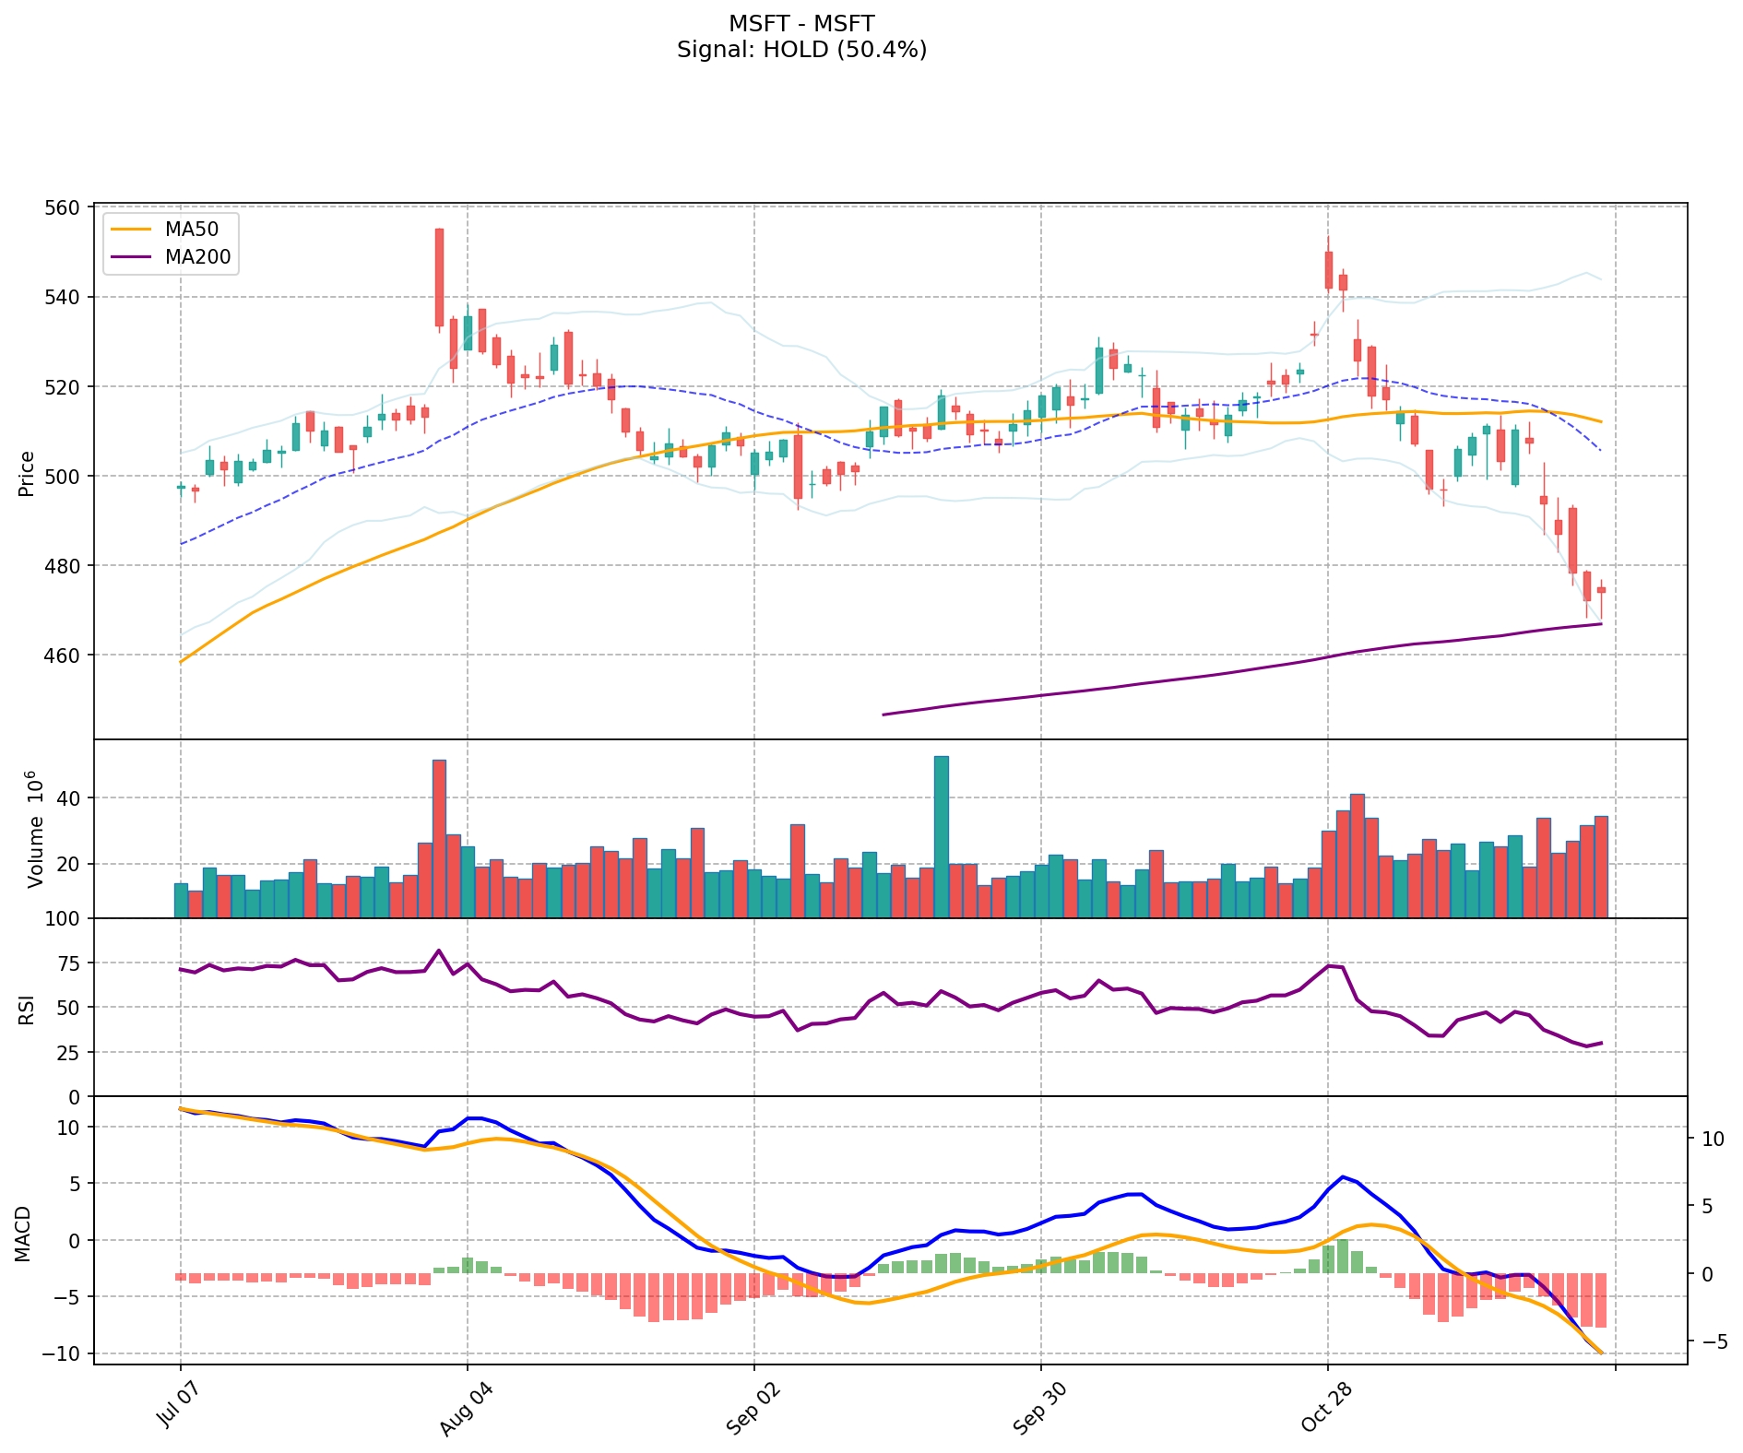Click the tall red candlestick peaking near 555
The image size is (1743, 1453).
pyautogui.click(x=439, y=277)
